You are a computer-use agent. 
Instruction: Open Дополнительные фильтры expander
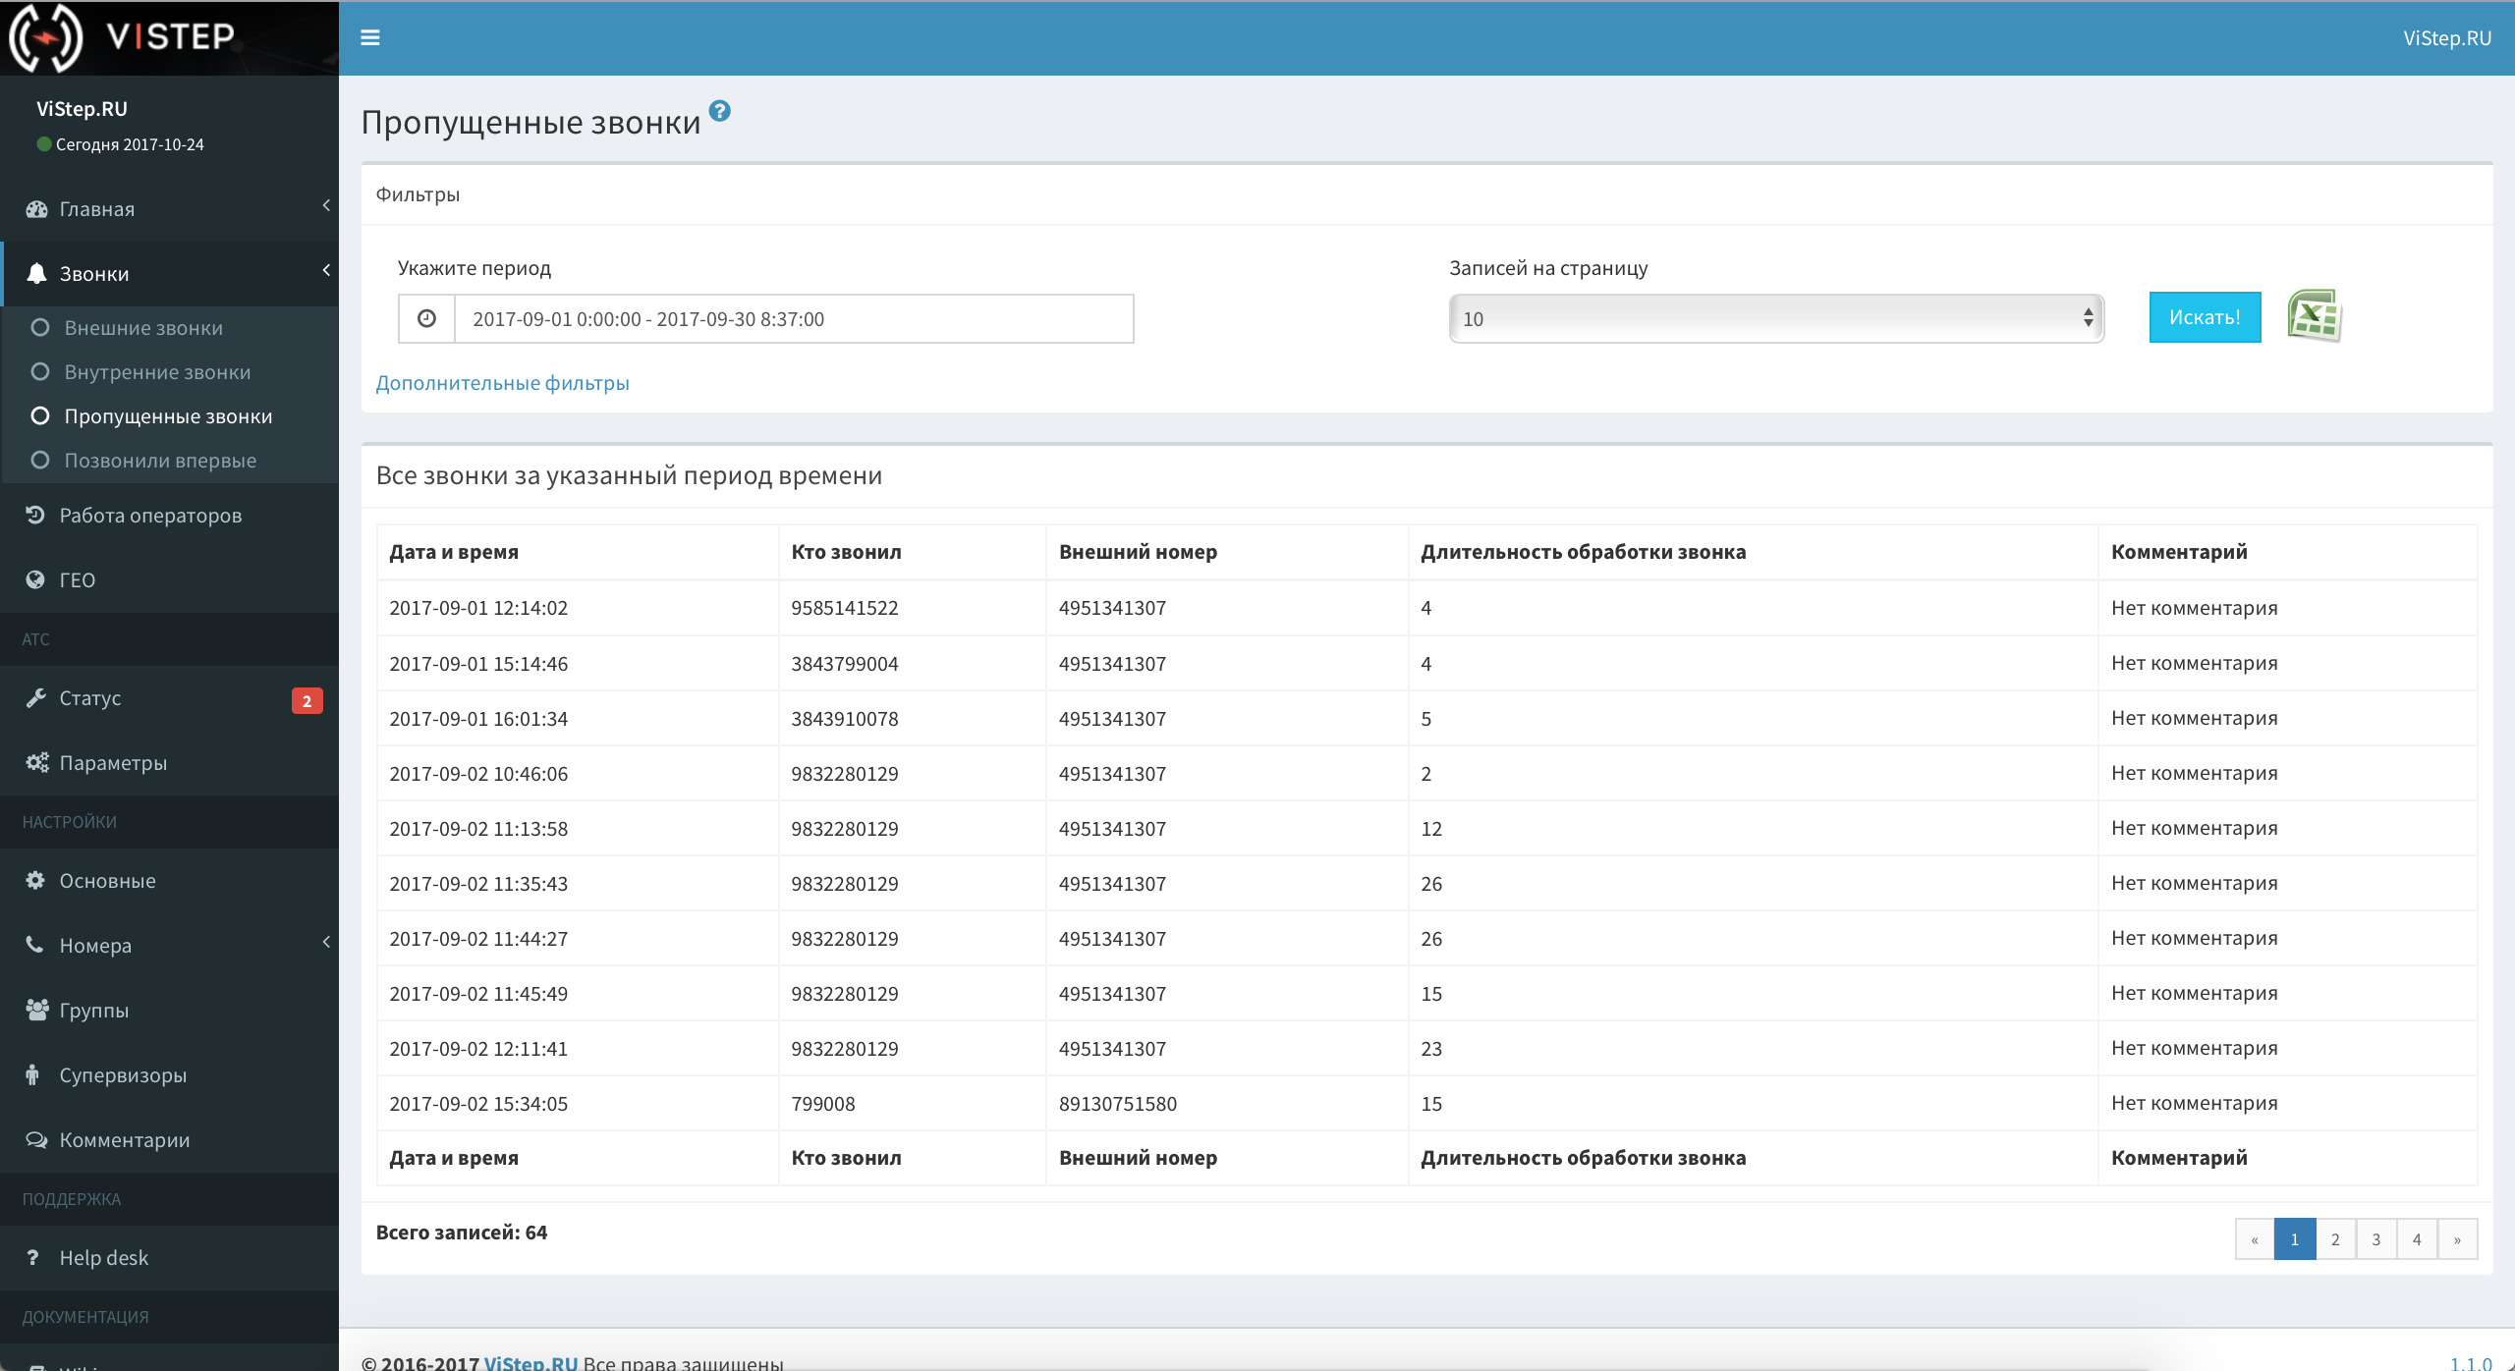[x=502, y=383]
